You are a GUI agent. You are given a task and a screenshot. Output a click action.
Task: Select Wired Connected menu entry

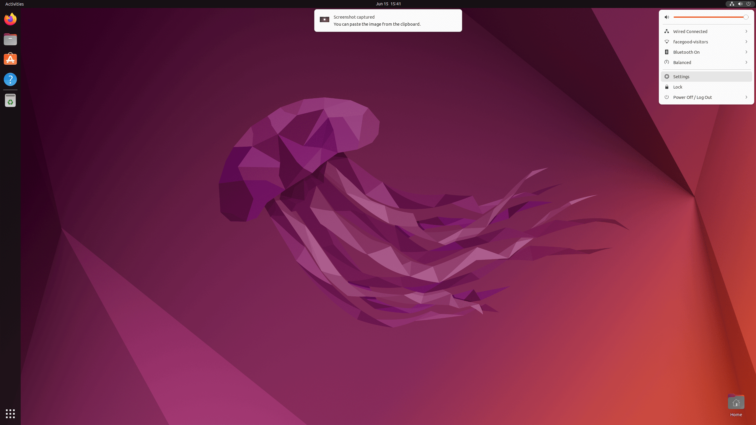coord(706,31)
